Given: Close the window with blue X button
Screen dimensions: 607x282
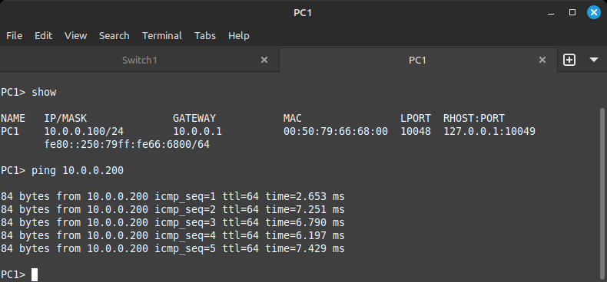Looking at the screenshot, I should tap(594, 13).
